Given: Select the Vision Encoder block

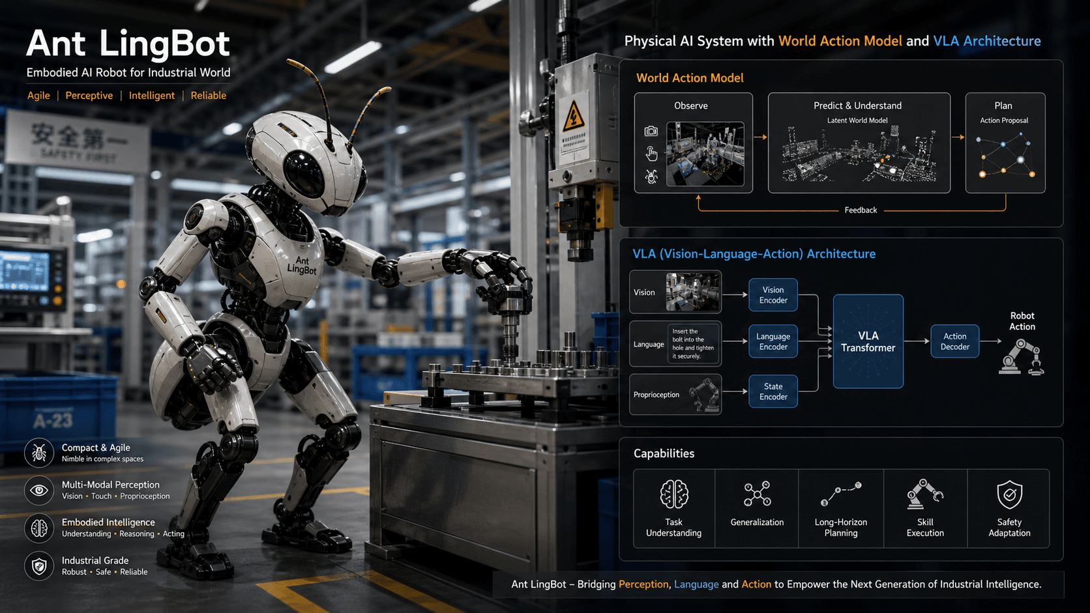Looking at the screenshot, I should 773,295.
